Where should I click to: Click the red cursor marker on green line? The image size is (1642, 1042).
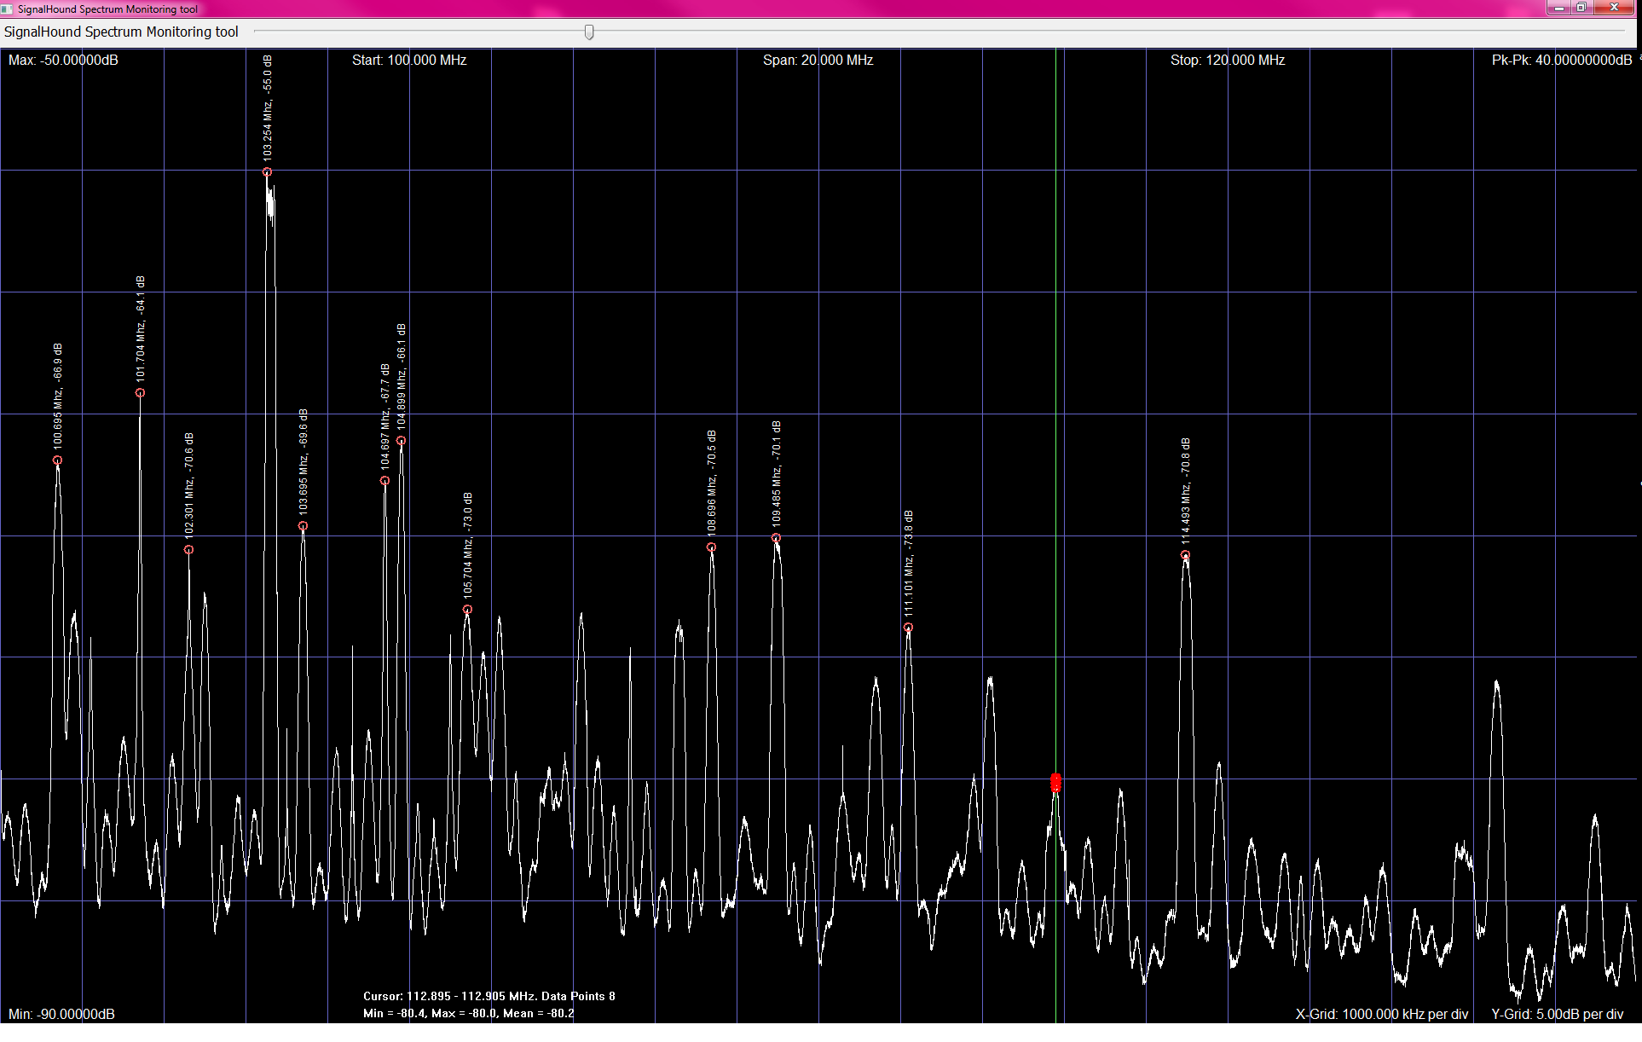1055,782
